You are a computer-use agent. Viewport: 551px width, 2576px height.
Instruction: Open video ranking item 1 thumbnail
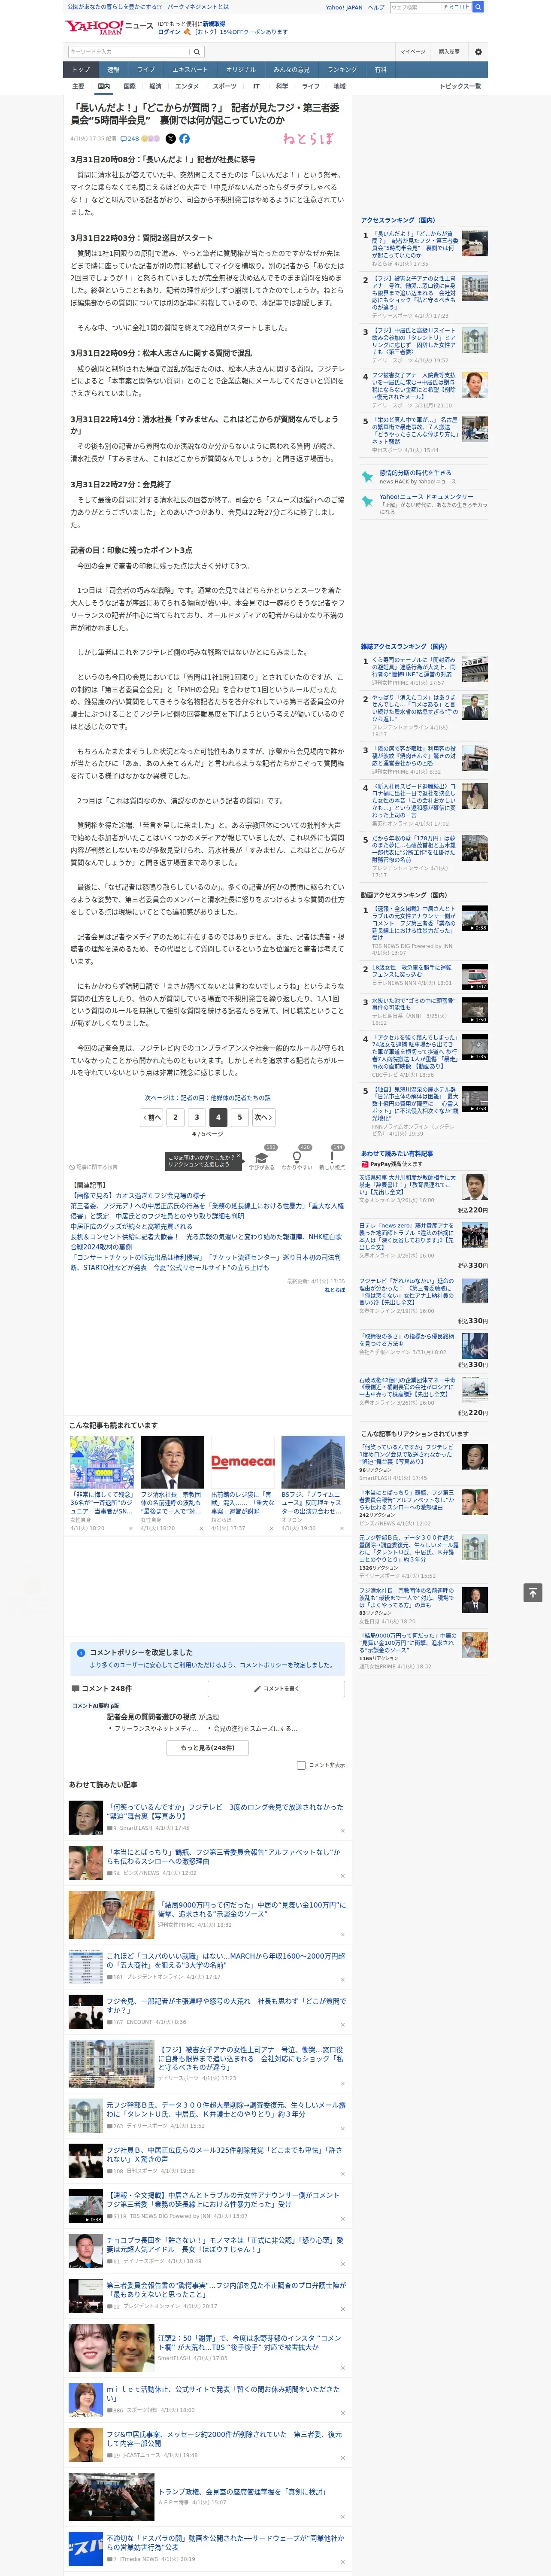coord(475,918)
